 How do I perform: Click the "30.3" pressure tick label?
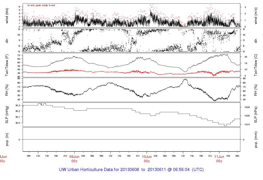[x=18, y=105]
